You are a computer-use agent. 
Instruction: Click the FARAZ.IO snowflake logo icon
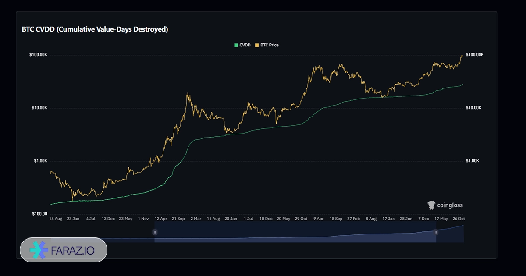(x=39, y=250)
